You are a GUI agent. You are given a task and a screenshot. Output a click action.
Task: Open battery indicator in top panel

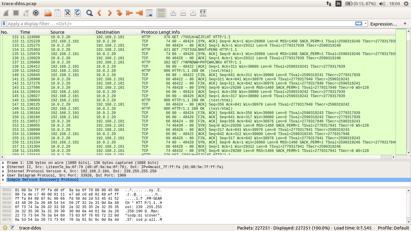click(x=360, y=4)
